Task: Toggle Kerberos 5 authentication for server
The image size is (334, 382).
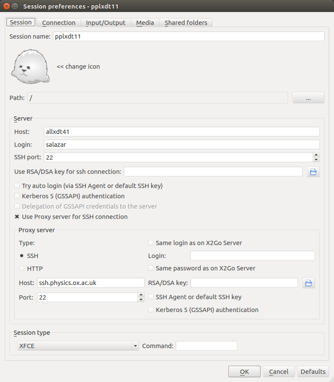Action: pyautogui.click(x=17, y=196)
